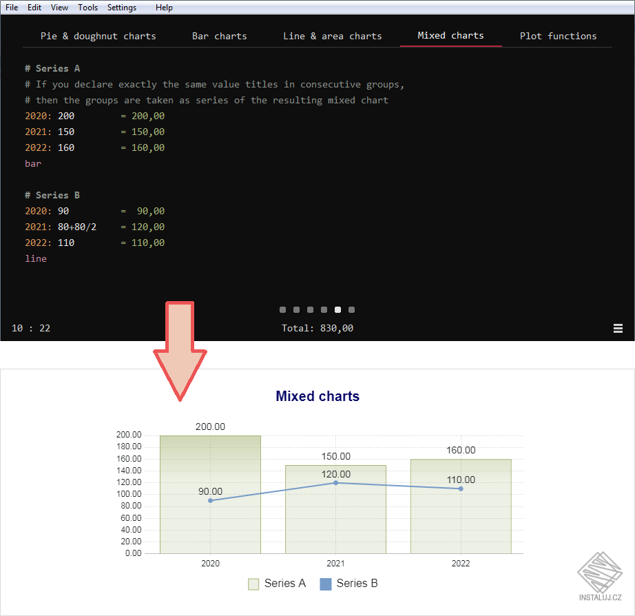Click the 90.00 line data point

[x=210, y=500]
